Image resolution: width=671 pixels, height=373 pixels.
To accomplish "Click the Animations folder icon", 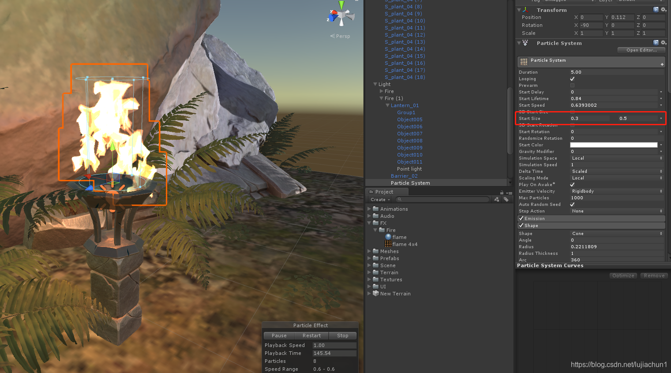I will 376,209.
